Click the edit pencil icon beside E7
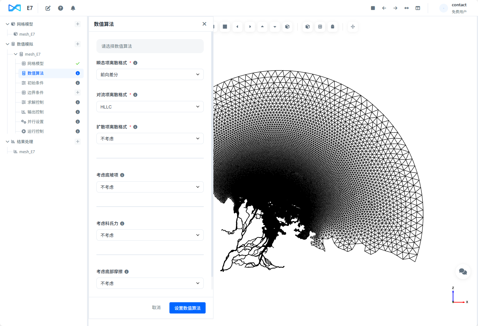Screen dimensions: 478x326 click(x=48, y=8)
